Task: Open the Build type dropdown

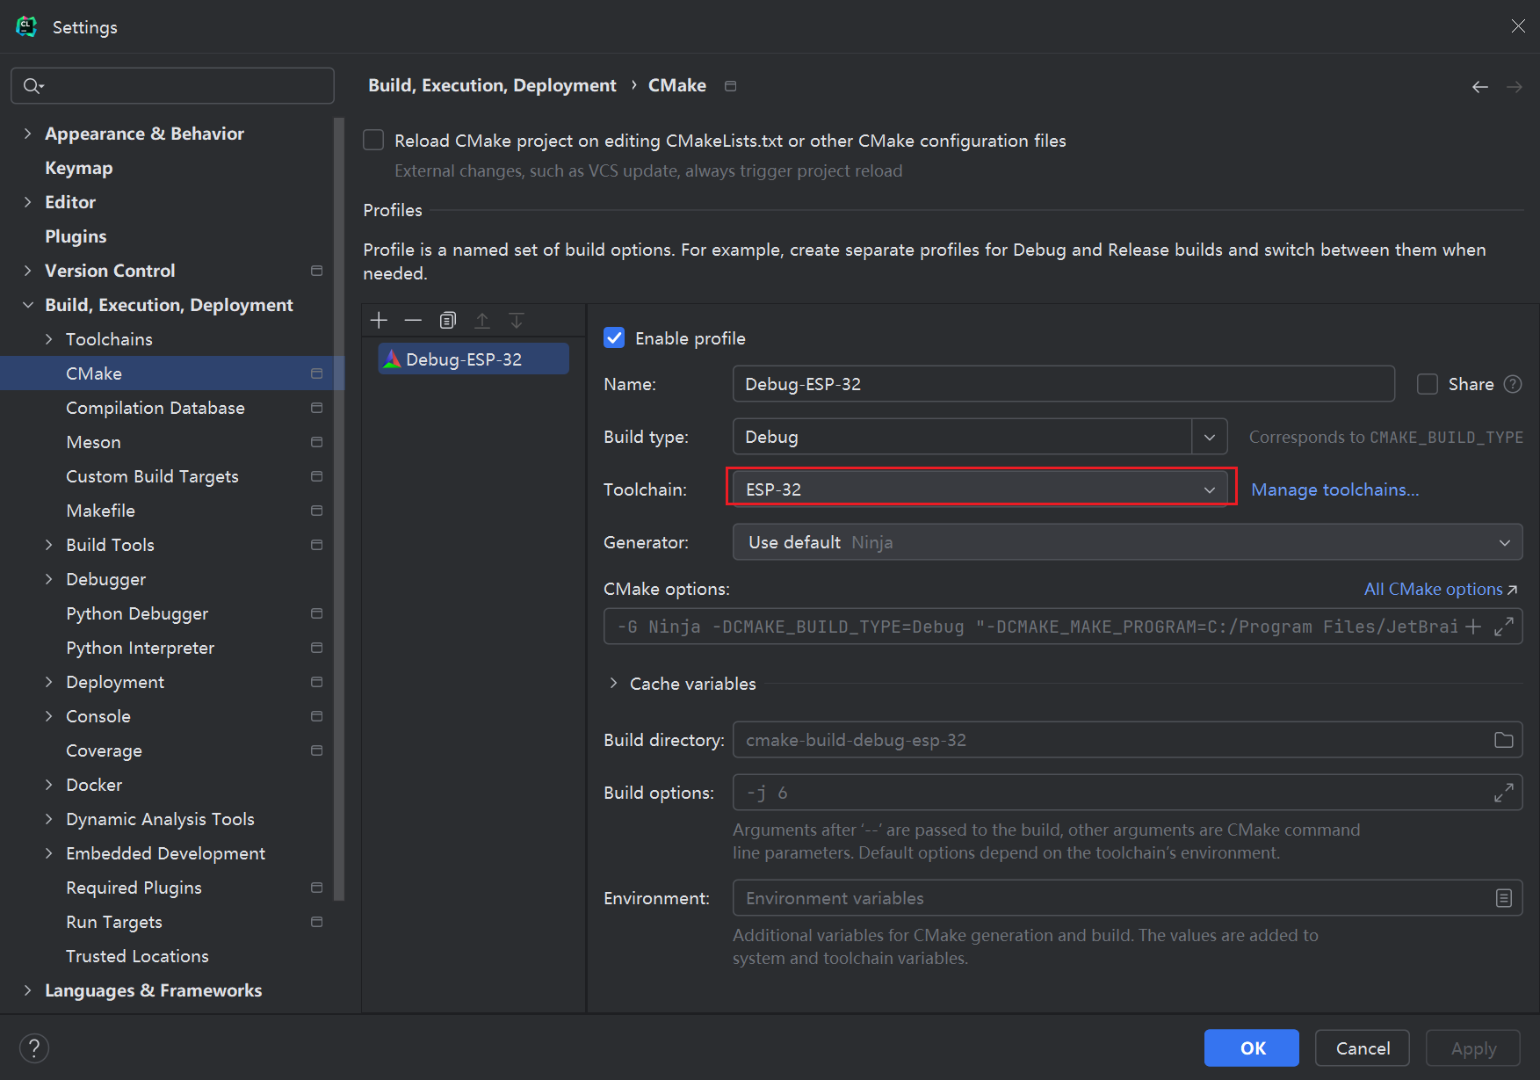Action: pyautogui.click(x=1209, y=437)
